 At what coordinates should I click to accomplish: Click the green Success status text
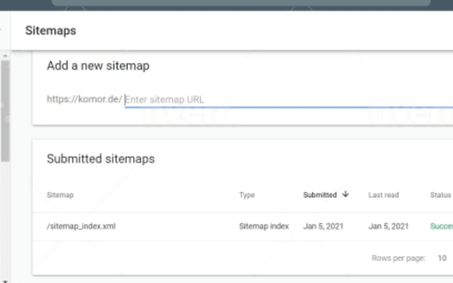[442, 226]
